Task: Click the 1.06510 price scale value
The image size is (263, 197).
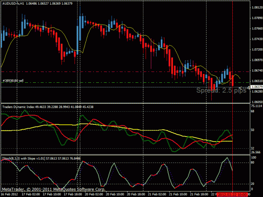Action: 257,81
